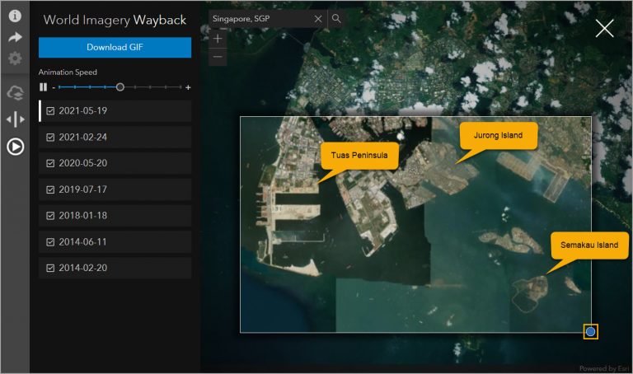The height and width of the screenshot is (374, 633).
Task: Increase animation speed with plus sign
Action: coord(188,87)
